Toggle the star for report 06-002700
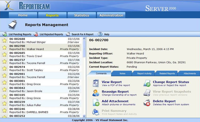This screenshot has height=122, width=200. click(x=4, y=47)
